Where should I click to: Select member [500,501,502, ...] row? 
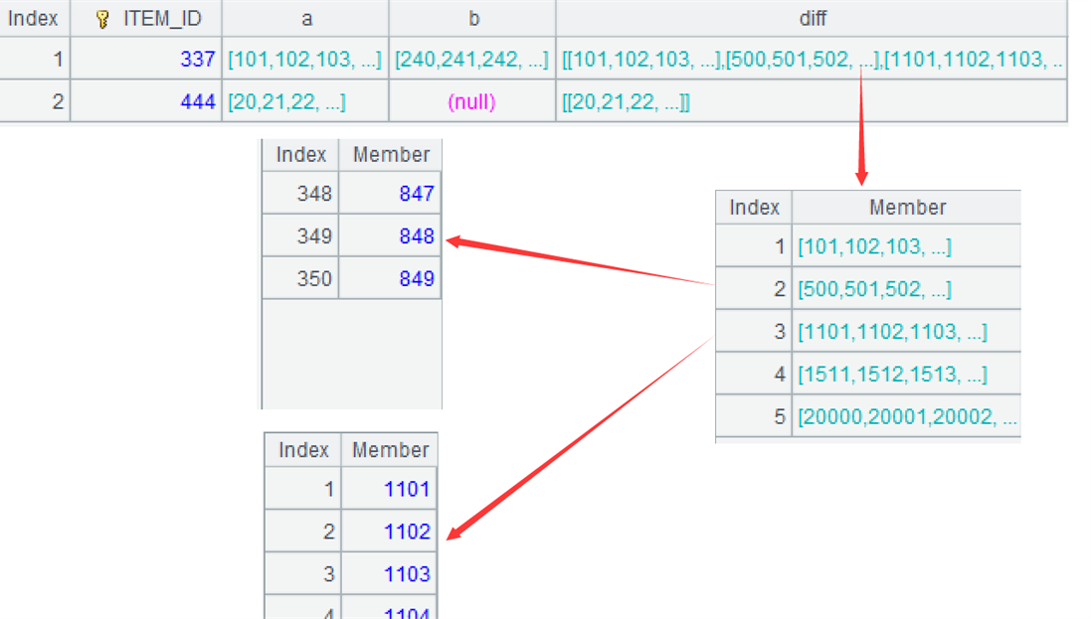click(868, 288)
